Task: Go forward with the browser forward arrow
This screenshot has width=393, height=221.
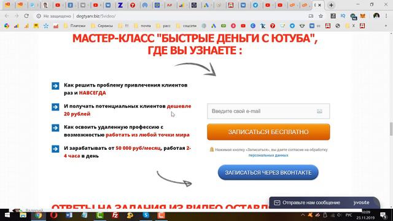Action: [x=17, y=16]
